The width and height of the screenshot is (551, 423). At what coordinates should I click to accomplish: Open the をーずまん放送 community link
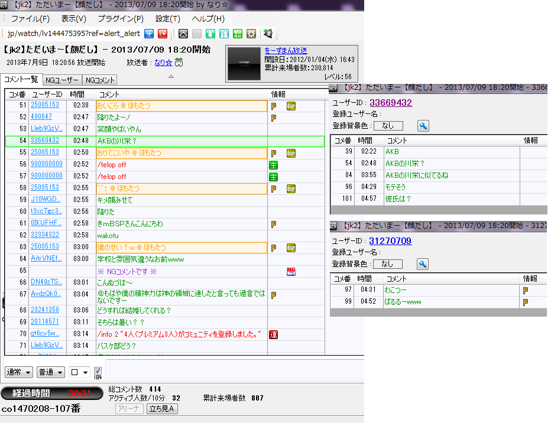[x=286, y=51]
